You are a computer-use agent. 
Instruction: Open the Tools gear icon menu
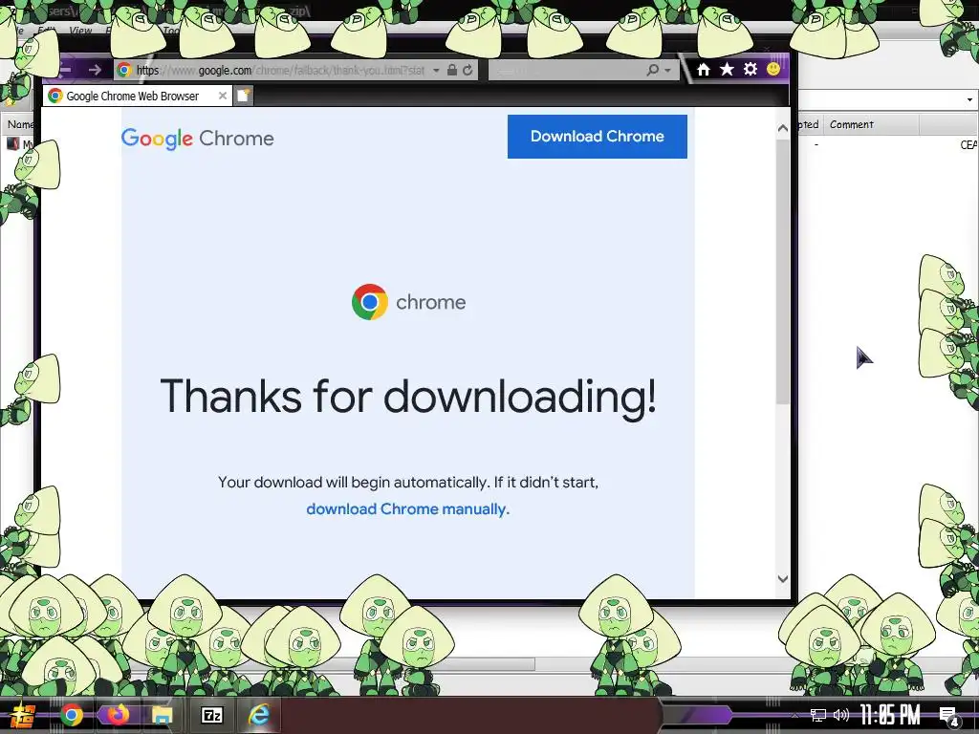coord(751,69)
